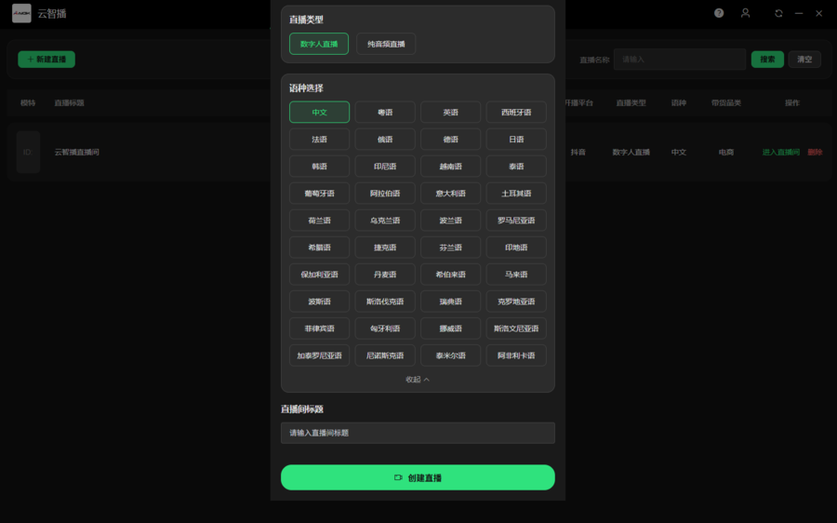Select 印尼语 in language grid

[x=385, y=167]
